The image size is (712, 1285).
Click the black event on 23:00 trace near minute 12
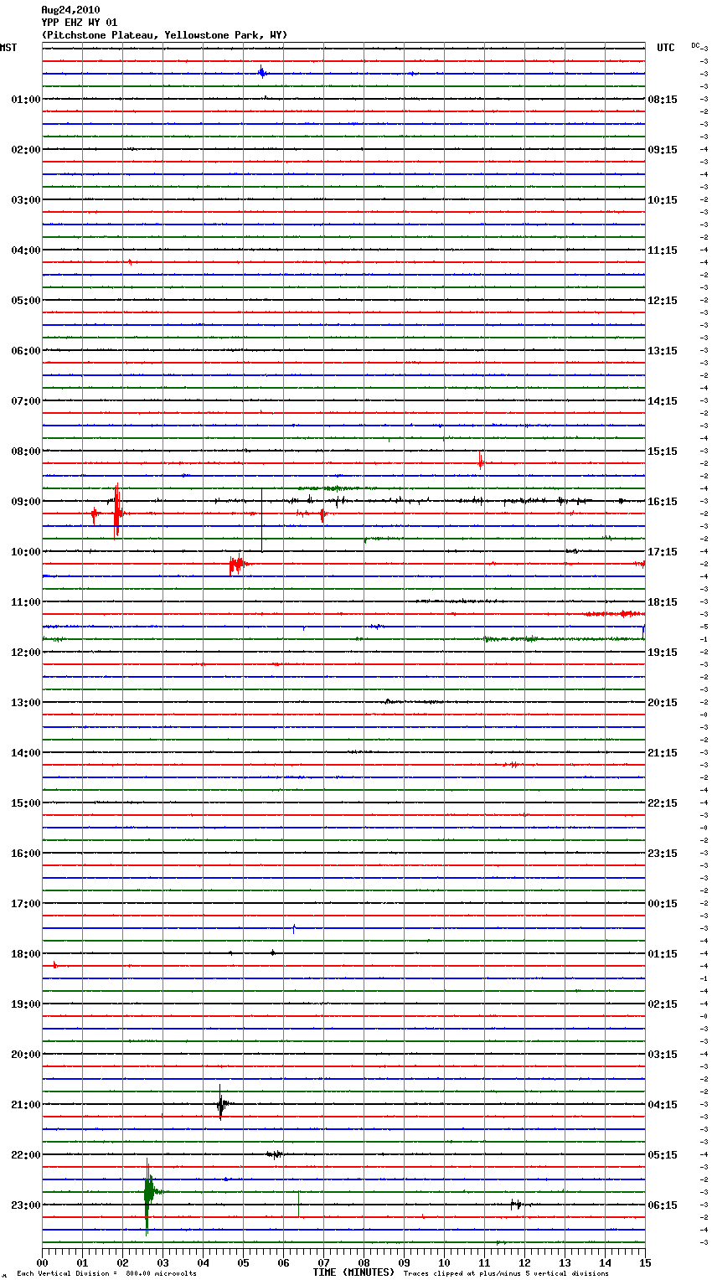(518, 1205)
